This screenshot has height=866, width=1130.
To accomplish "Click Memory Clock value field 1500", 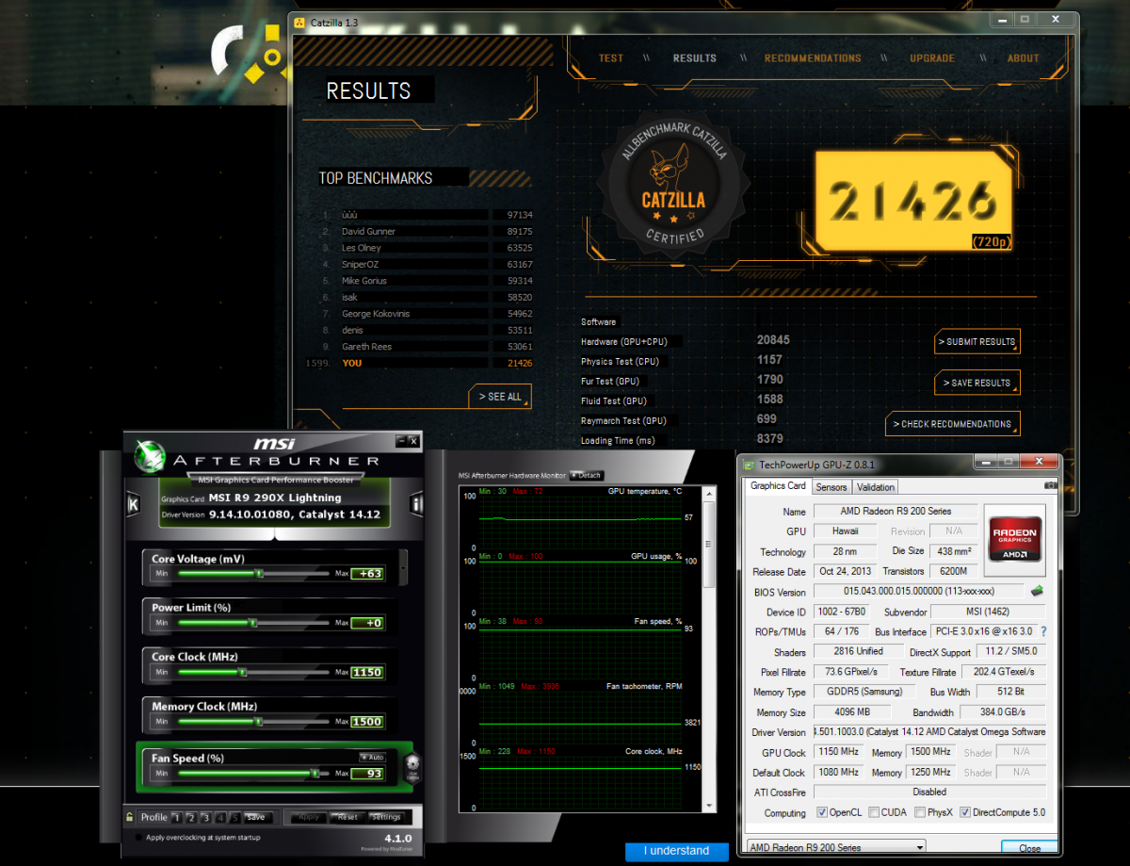I will (x=367, y=722).
